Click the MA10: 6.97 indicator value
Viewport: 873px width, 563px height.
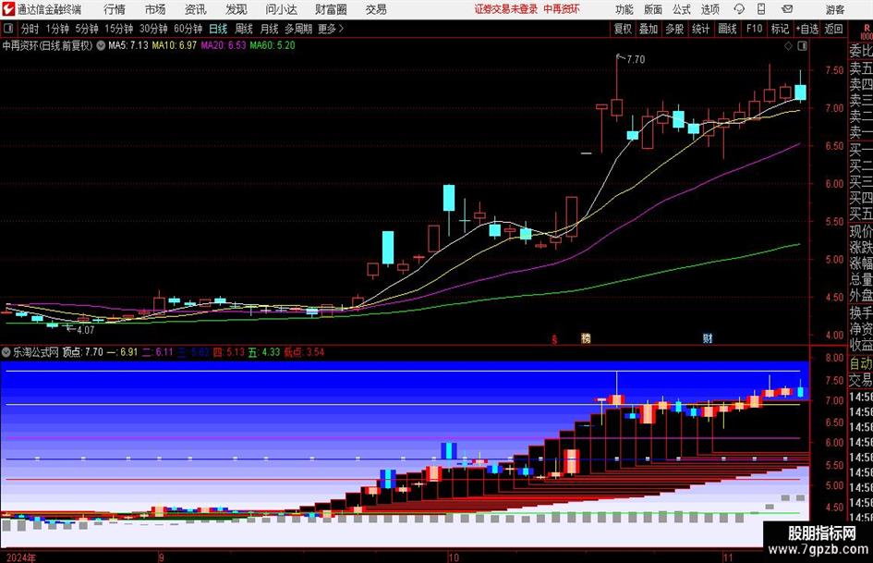coord(175,45)
